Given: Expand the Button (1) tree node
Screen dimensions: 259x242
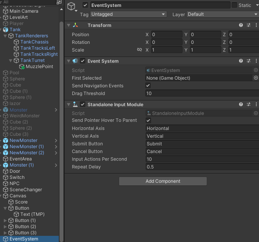Looking at the screenshot, I should point(5,220).
